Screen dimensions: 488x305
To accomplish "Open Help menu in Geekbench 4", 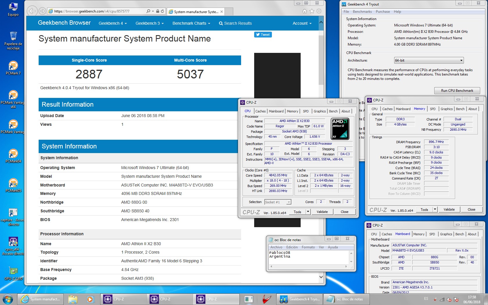I will click(x=397, y=12).
